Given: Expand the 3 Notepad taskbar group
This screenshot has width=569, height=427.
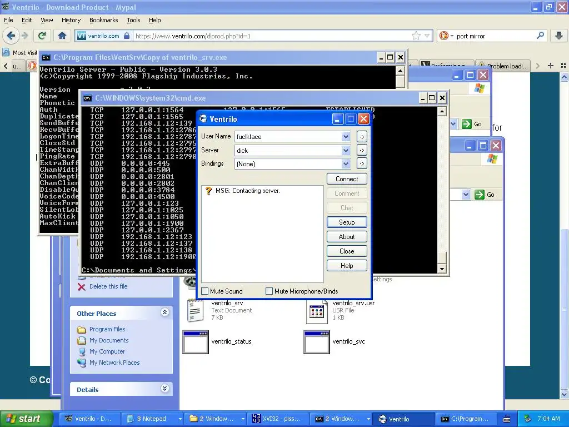Looking at the screenshot, I should [x=179, y=419].
